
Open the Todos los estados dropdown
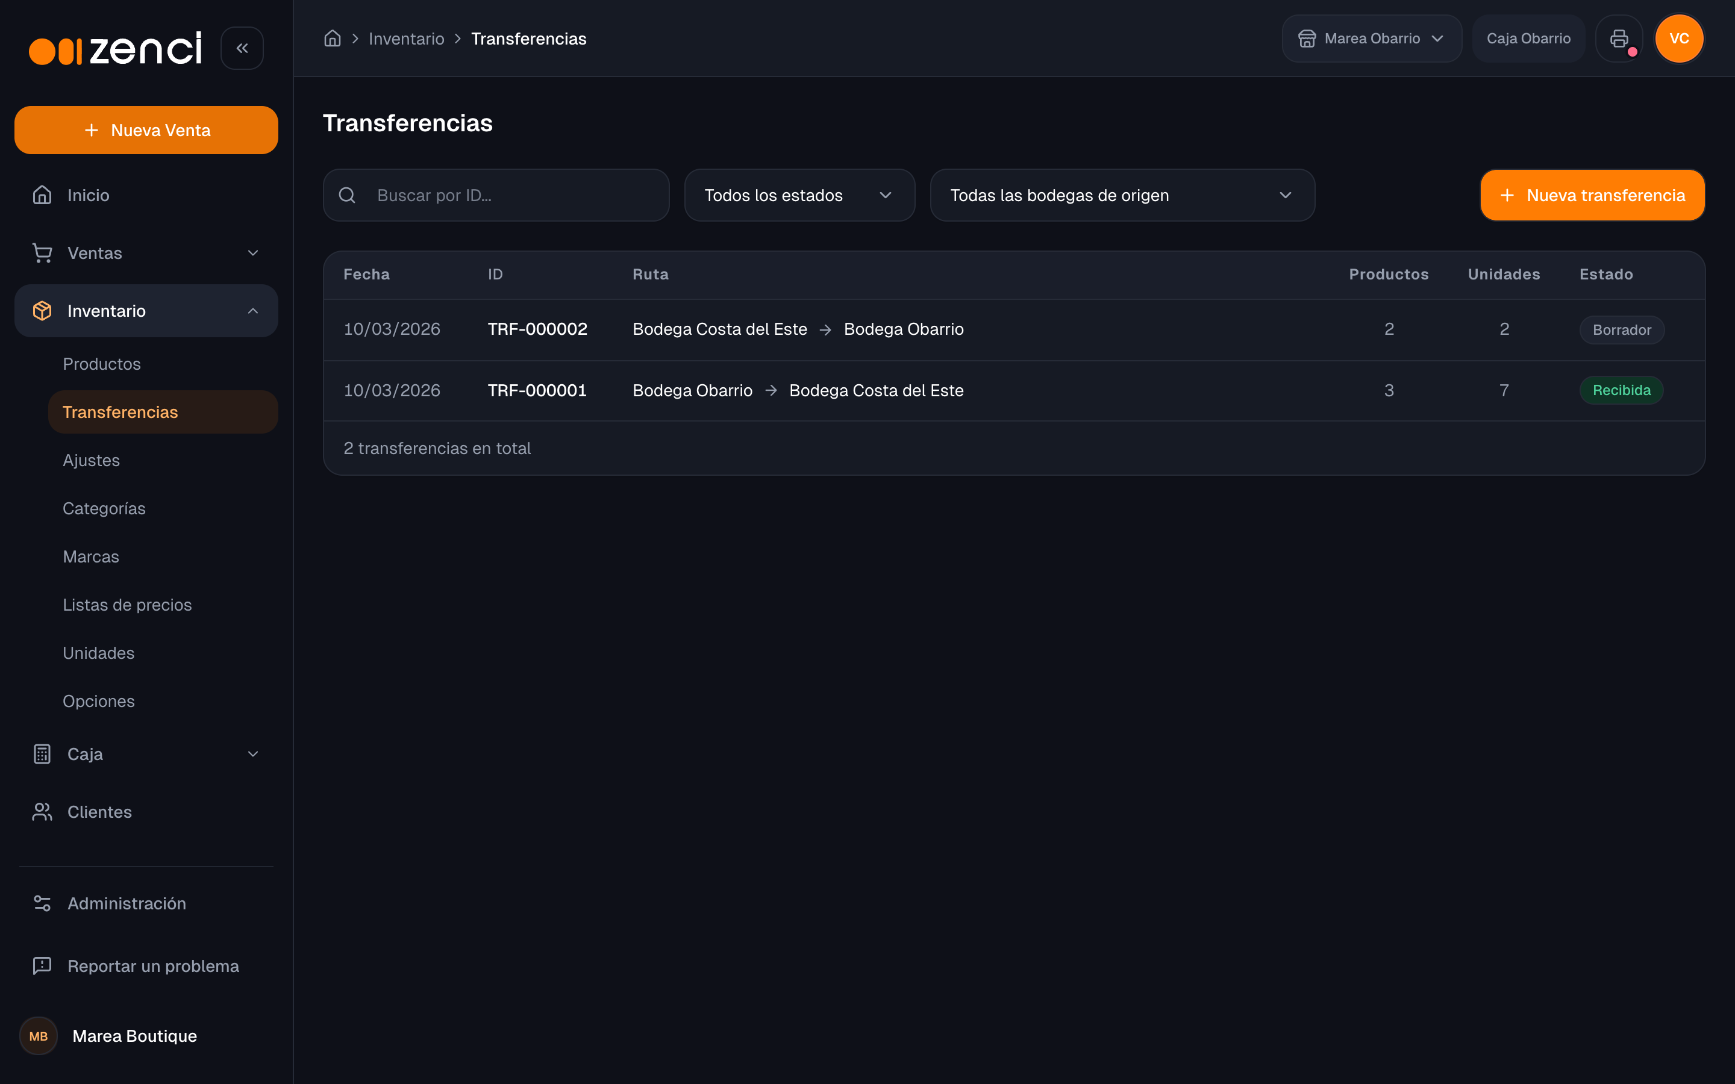tap(799, 195)
